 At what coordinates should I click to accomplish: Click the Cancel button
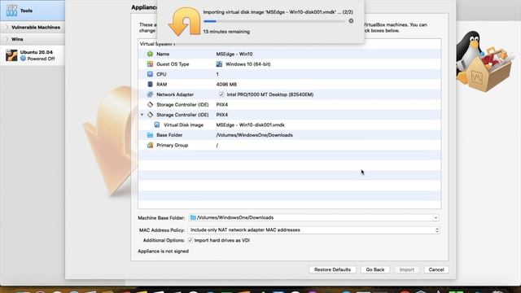click(436, 269)
